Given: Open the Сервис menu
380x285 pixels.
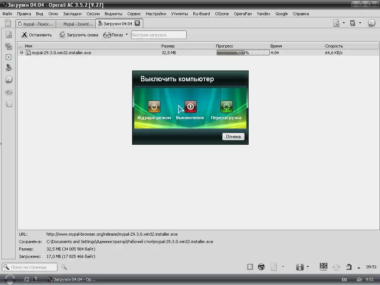Looking at the screenshot, I should point(134,14).
